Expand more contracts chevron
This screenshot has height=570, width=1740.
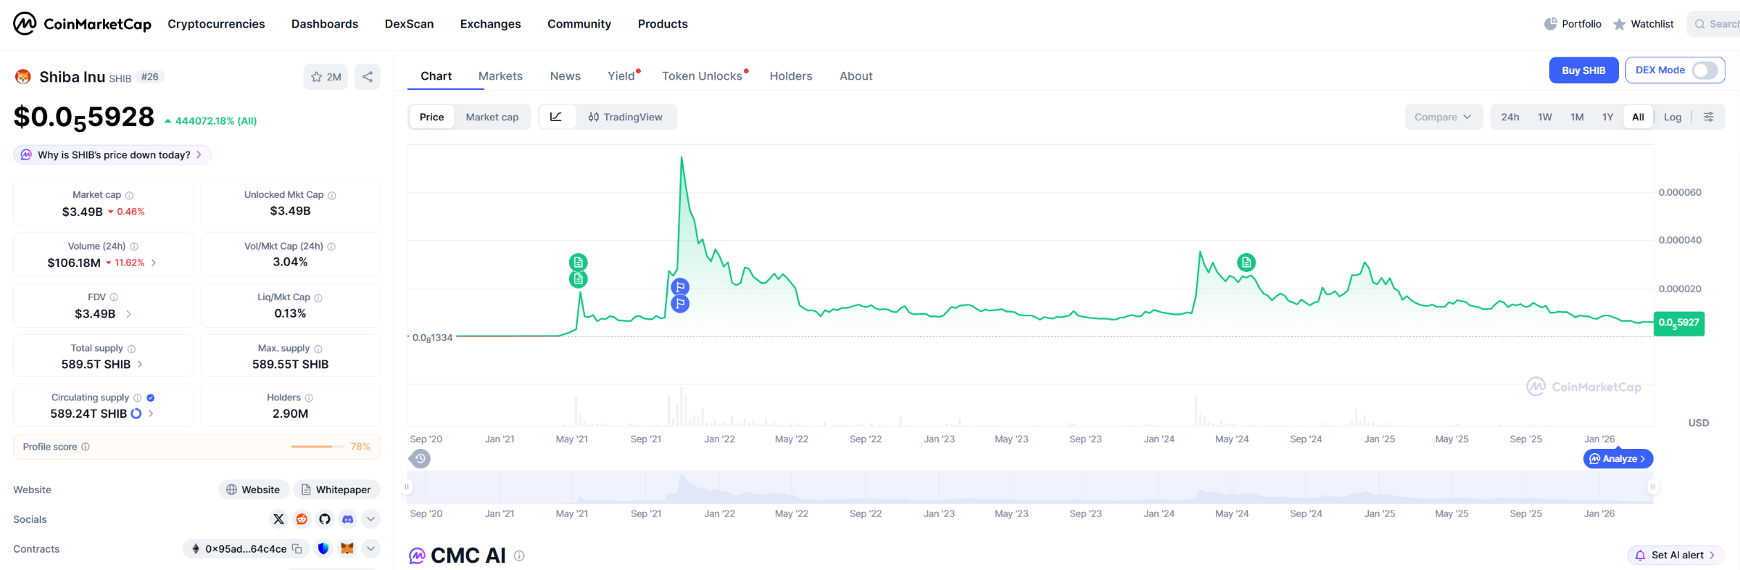tap(370, 549)
